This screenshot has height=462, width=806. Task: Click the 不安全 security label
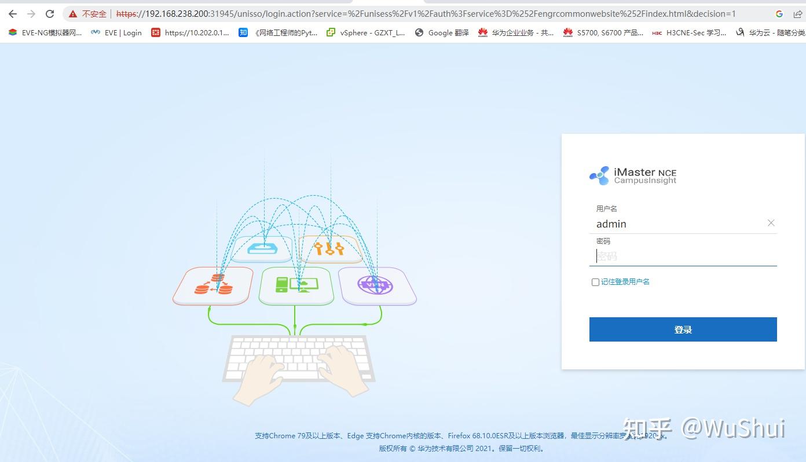[94, 13]
